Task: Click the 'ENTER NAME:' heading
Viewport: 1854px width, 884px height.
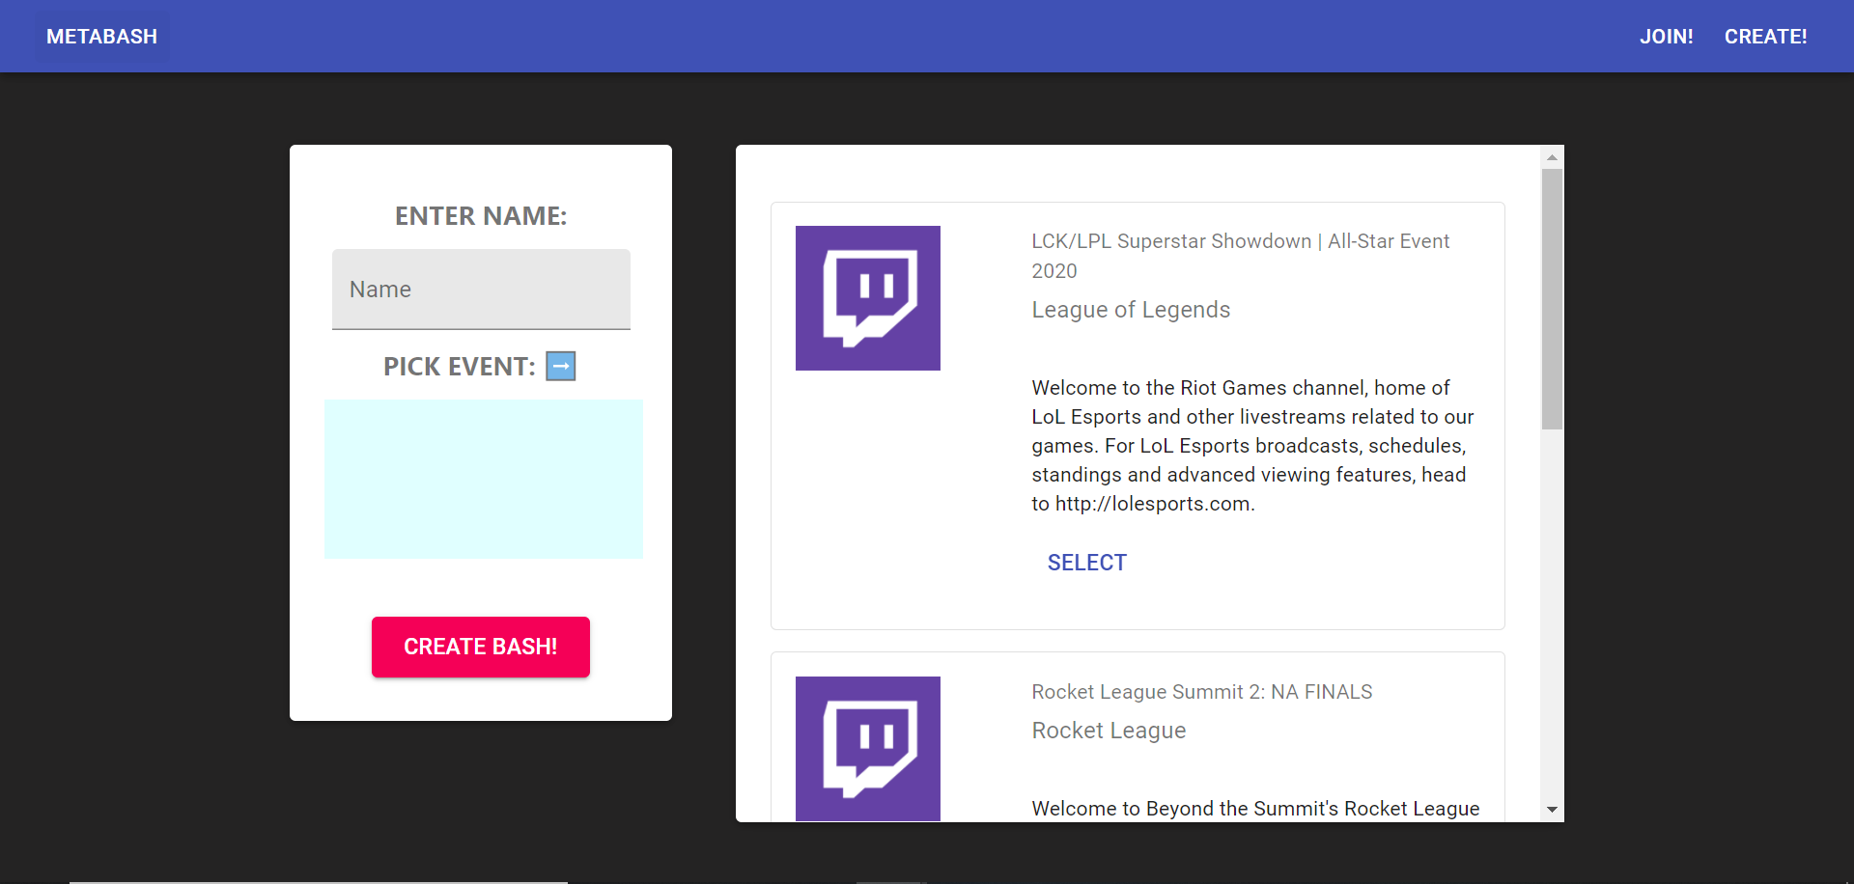Action: (x=481, y=216)
